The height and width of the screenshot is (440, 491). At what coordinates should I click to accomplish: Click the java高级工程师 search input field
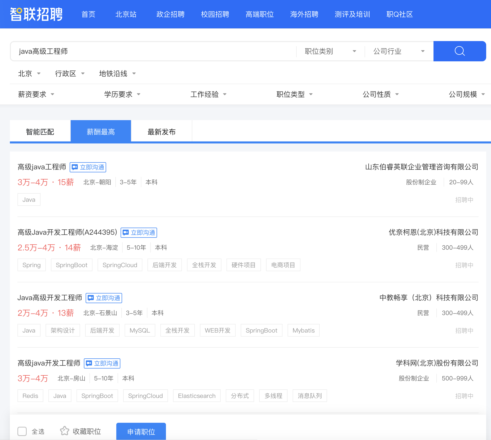point(152,51)
